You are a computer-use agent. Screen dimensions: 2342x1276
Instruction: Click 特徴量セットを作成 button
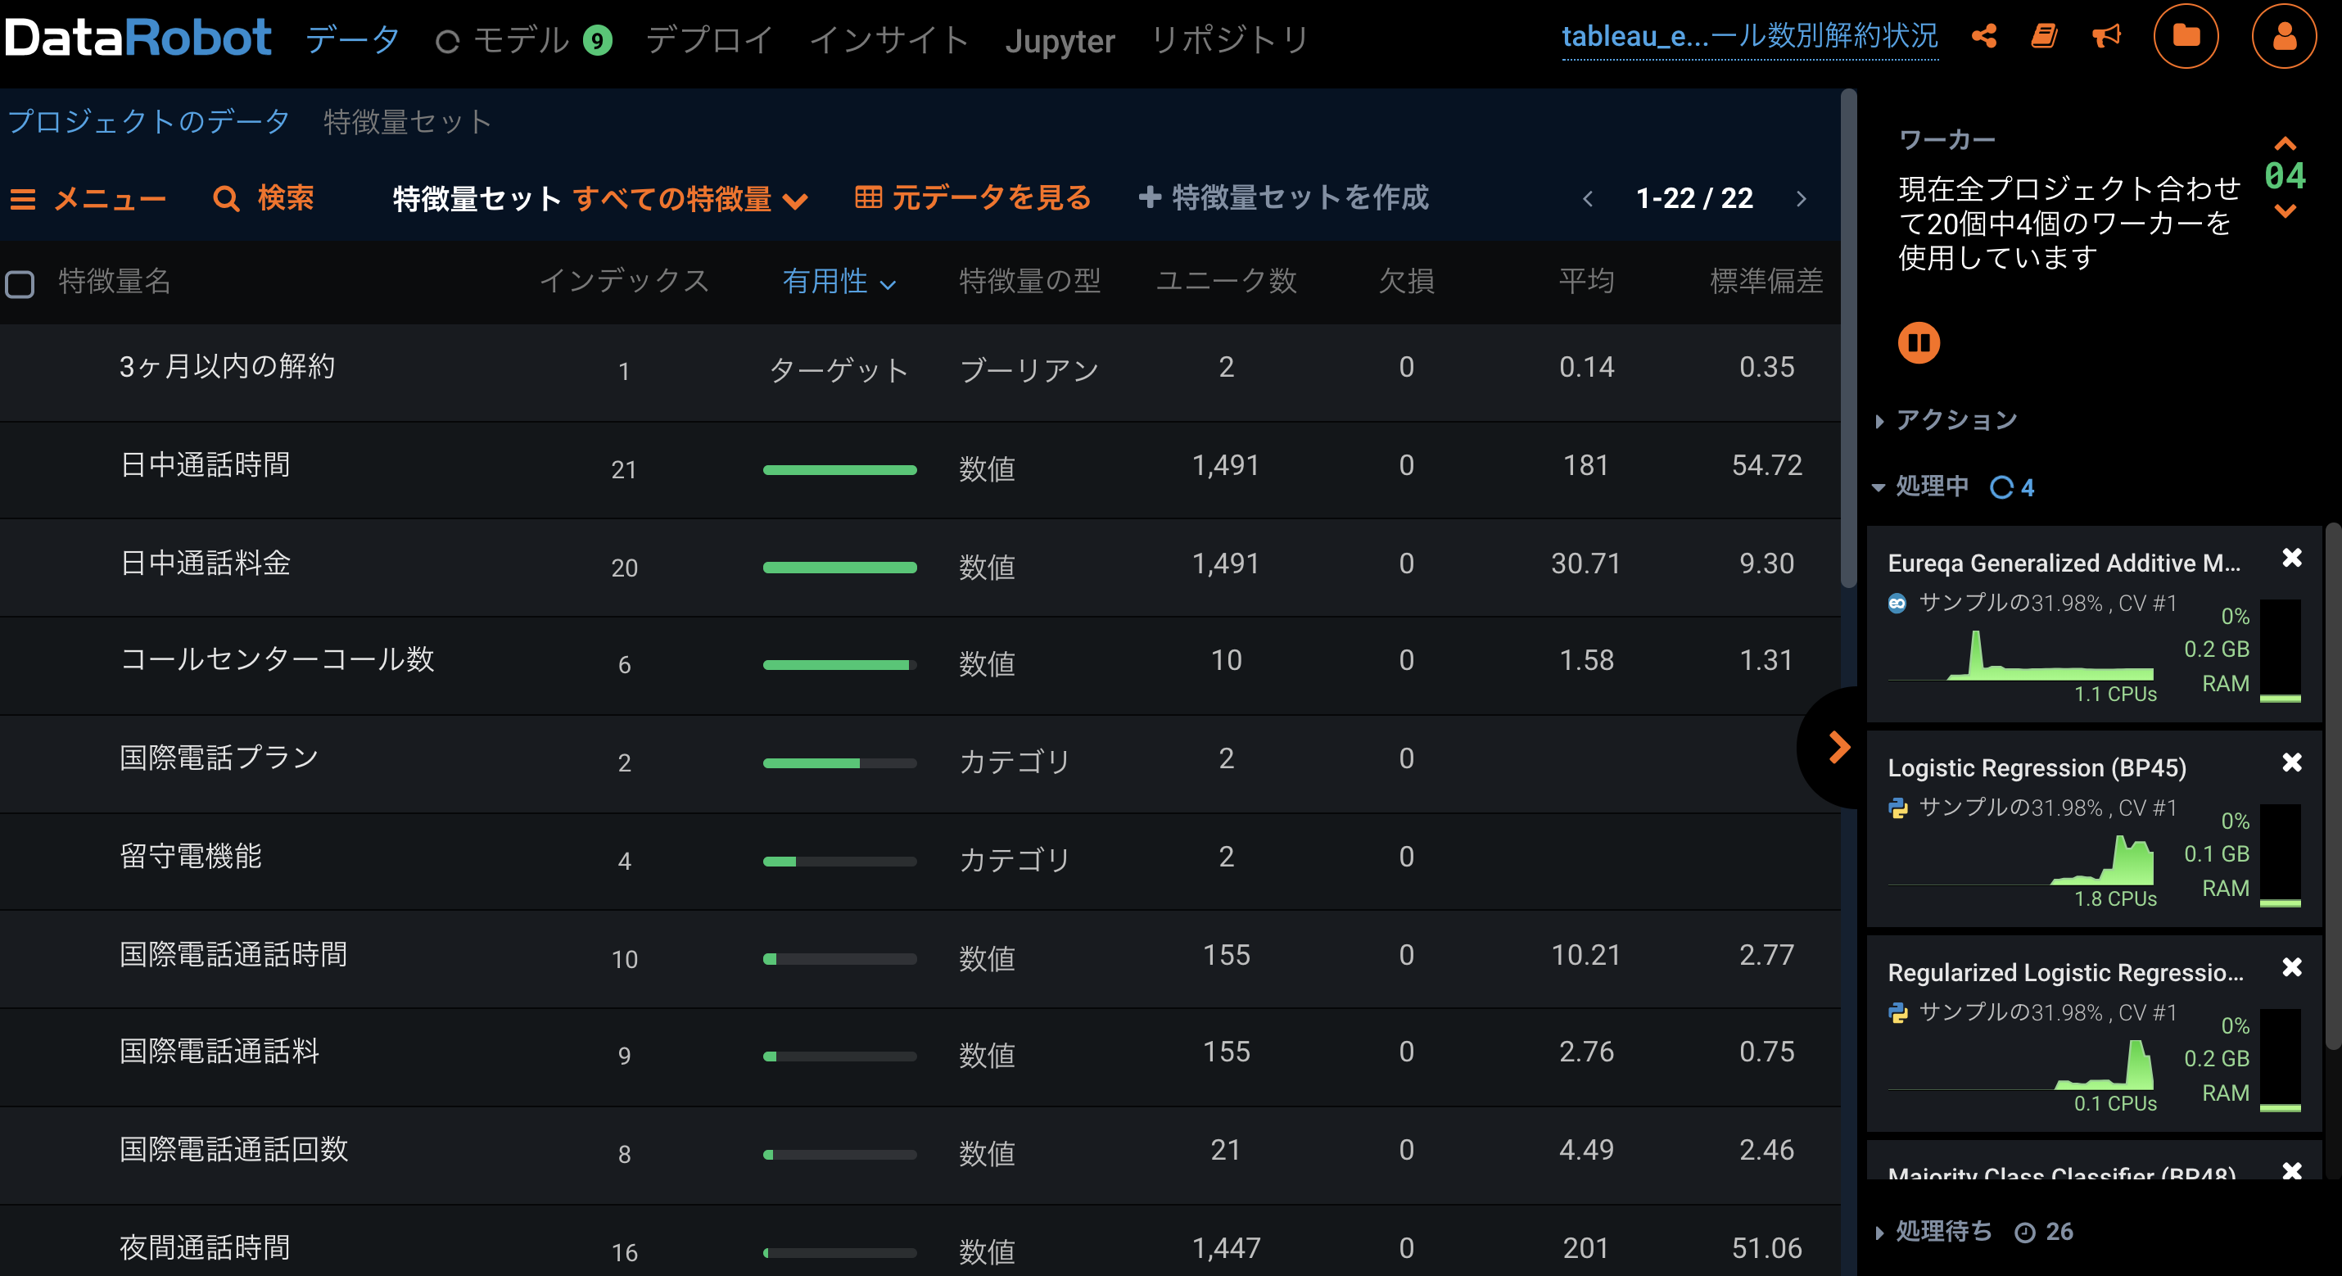1284,197
